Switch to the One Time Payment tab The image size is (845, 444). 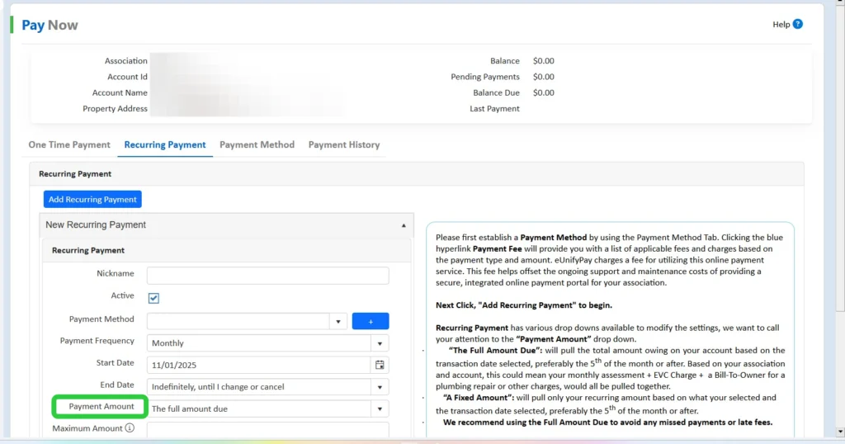[69, 144]
